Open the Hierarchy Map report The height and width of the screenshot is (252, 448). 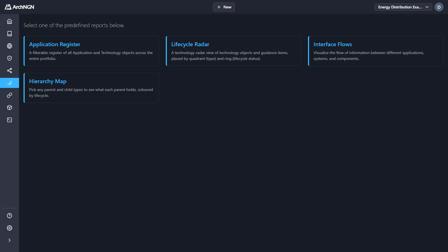tap(91, 88)
